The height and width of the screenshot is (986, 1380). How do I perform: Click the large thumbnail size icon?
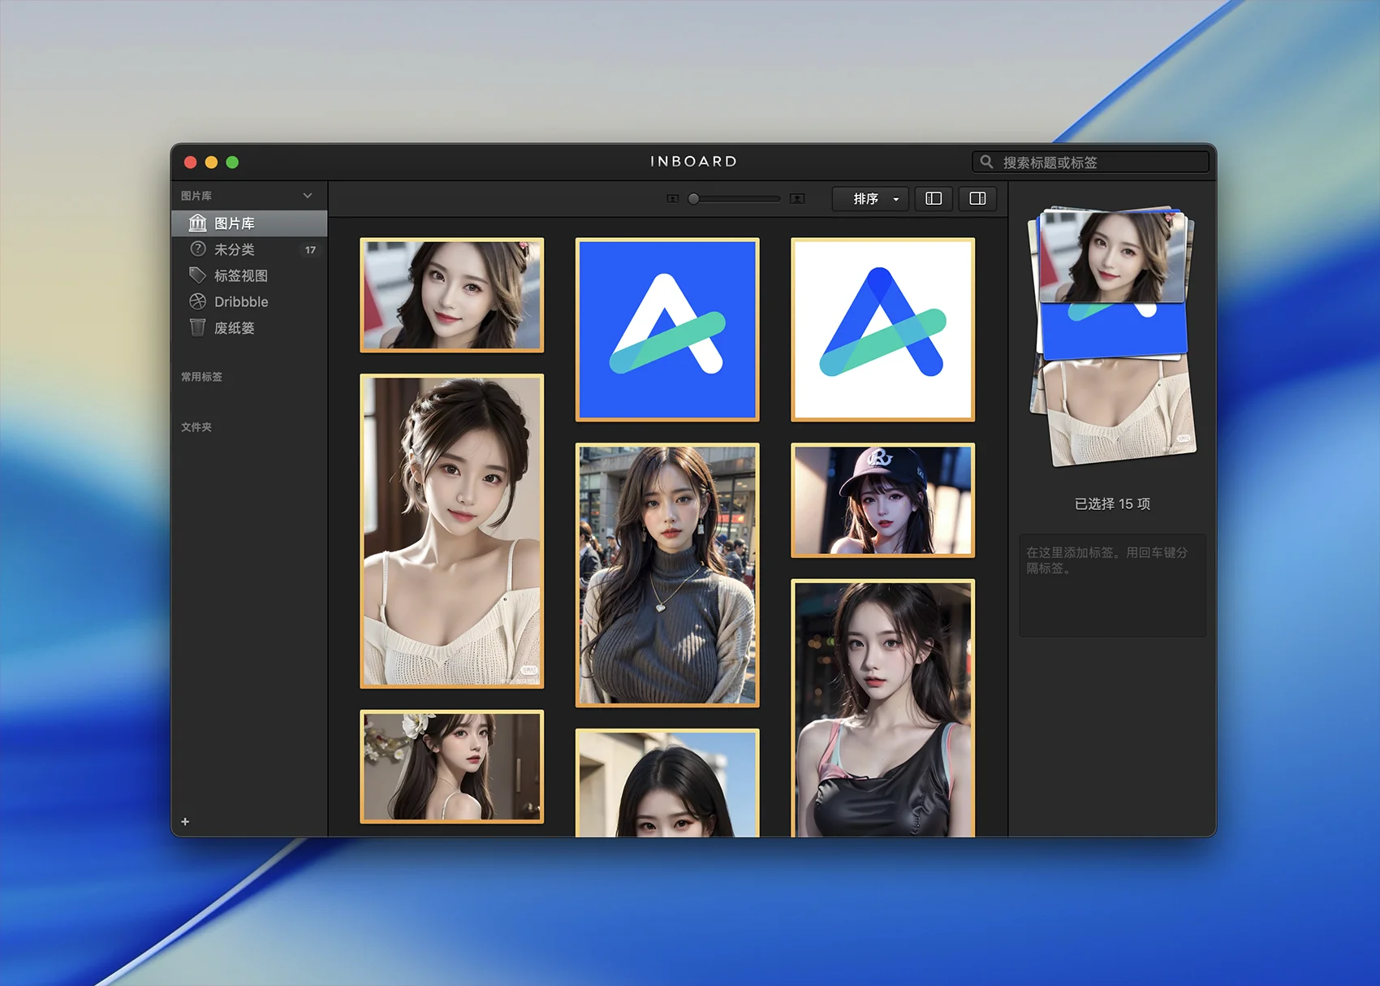[x=797, y=199]
